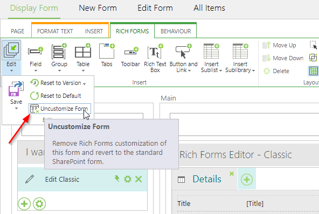This screenshot has width=319, height=214.
Task: Select the Title field label
Action: pyautogui.click(x=184, y=203)
